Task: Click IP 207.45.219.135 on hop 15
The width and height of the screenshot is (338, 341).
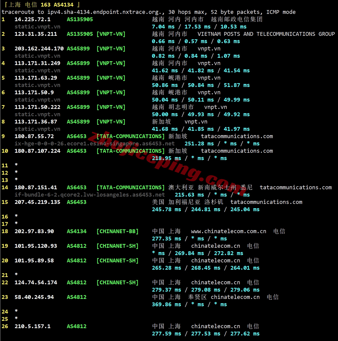Action: click(37, 202)
